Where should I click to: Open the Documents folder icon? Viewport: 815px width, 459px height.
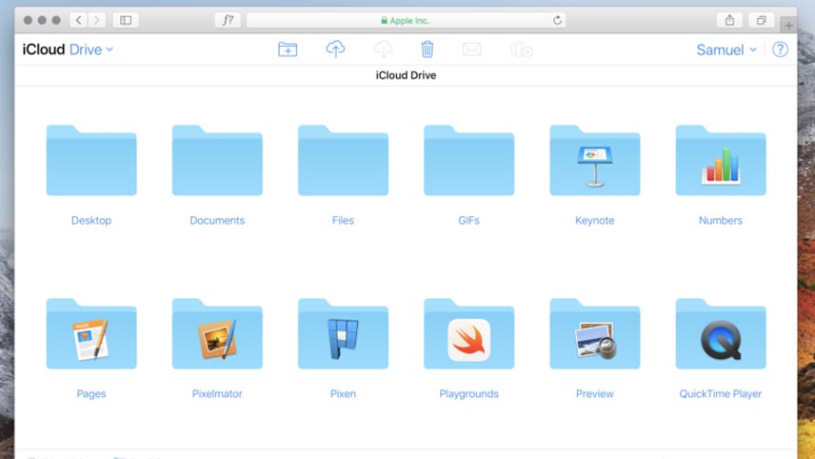coord(217,160)
